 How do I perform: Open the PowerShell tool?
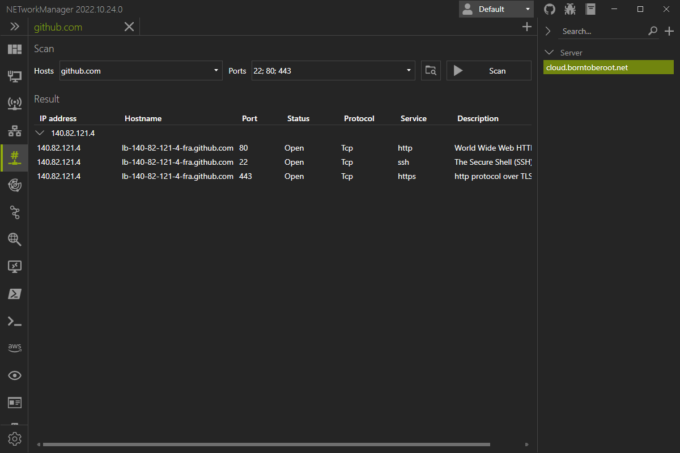[x=14, y=294]
